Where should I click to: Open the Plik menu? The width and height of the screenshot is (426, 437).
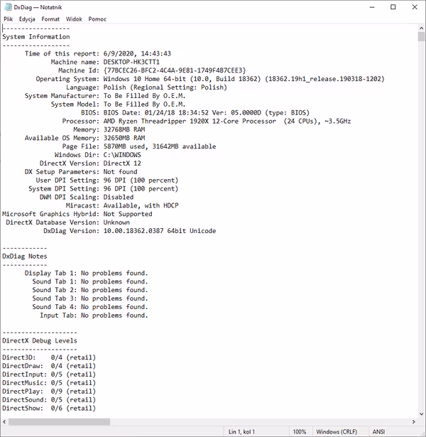(8, 19)
